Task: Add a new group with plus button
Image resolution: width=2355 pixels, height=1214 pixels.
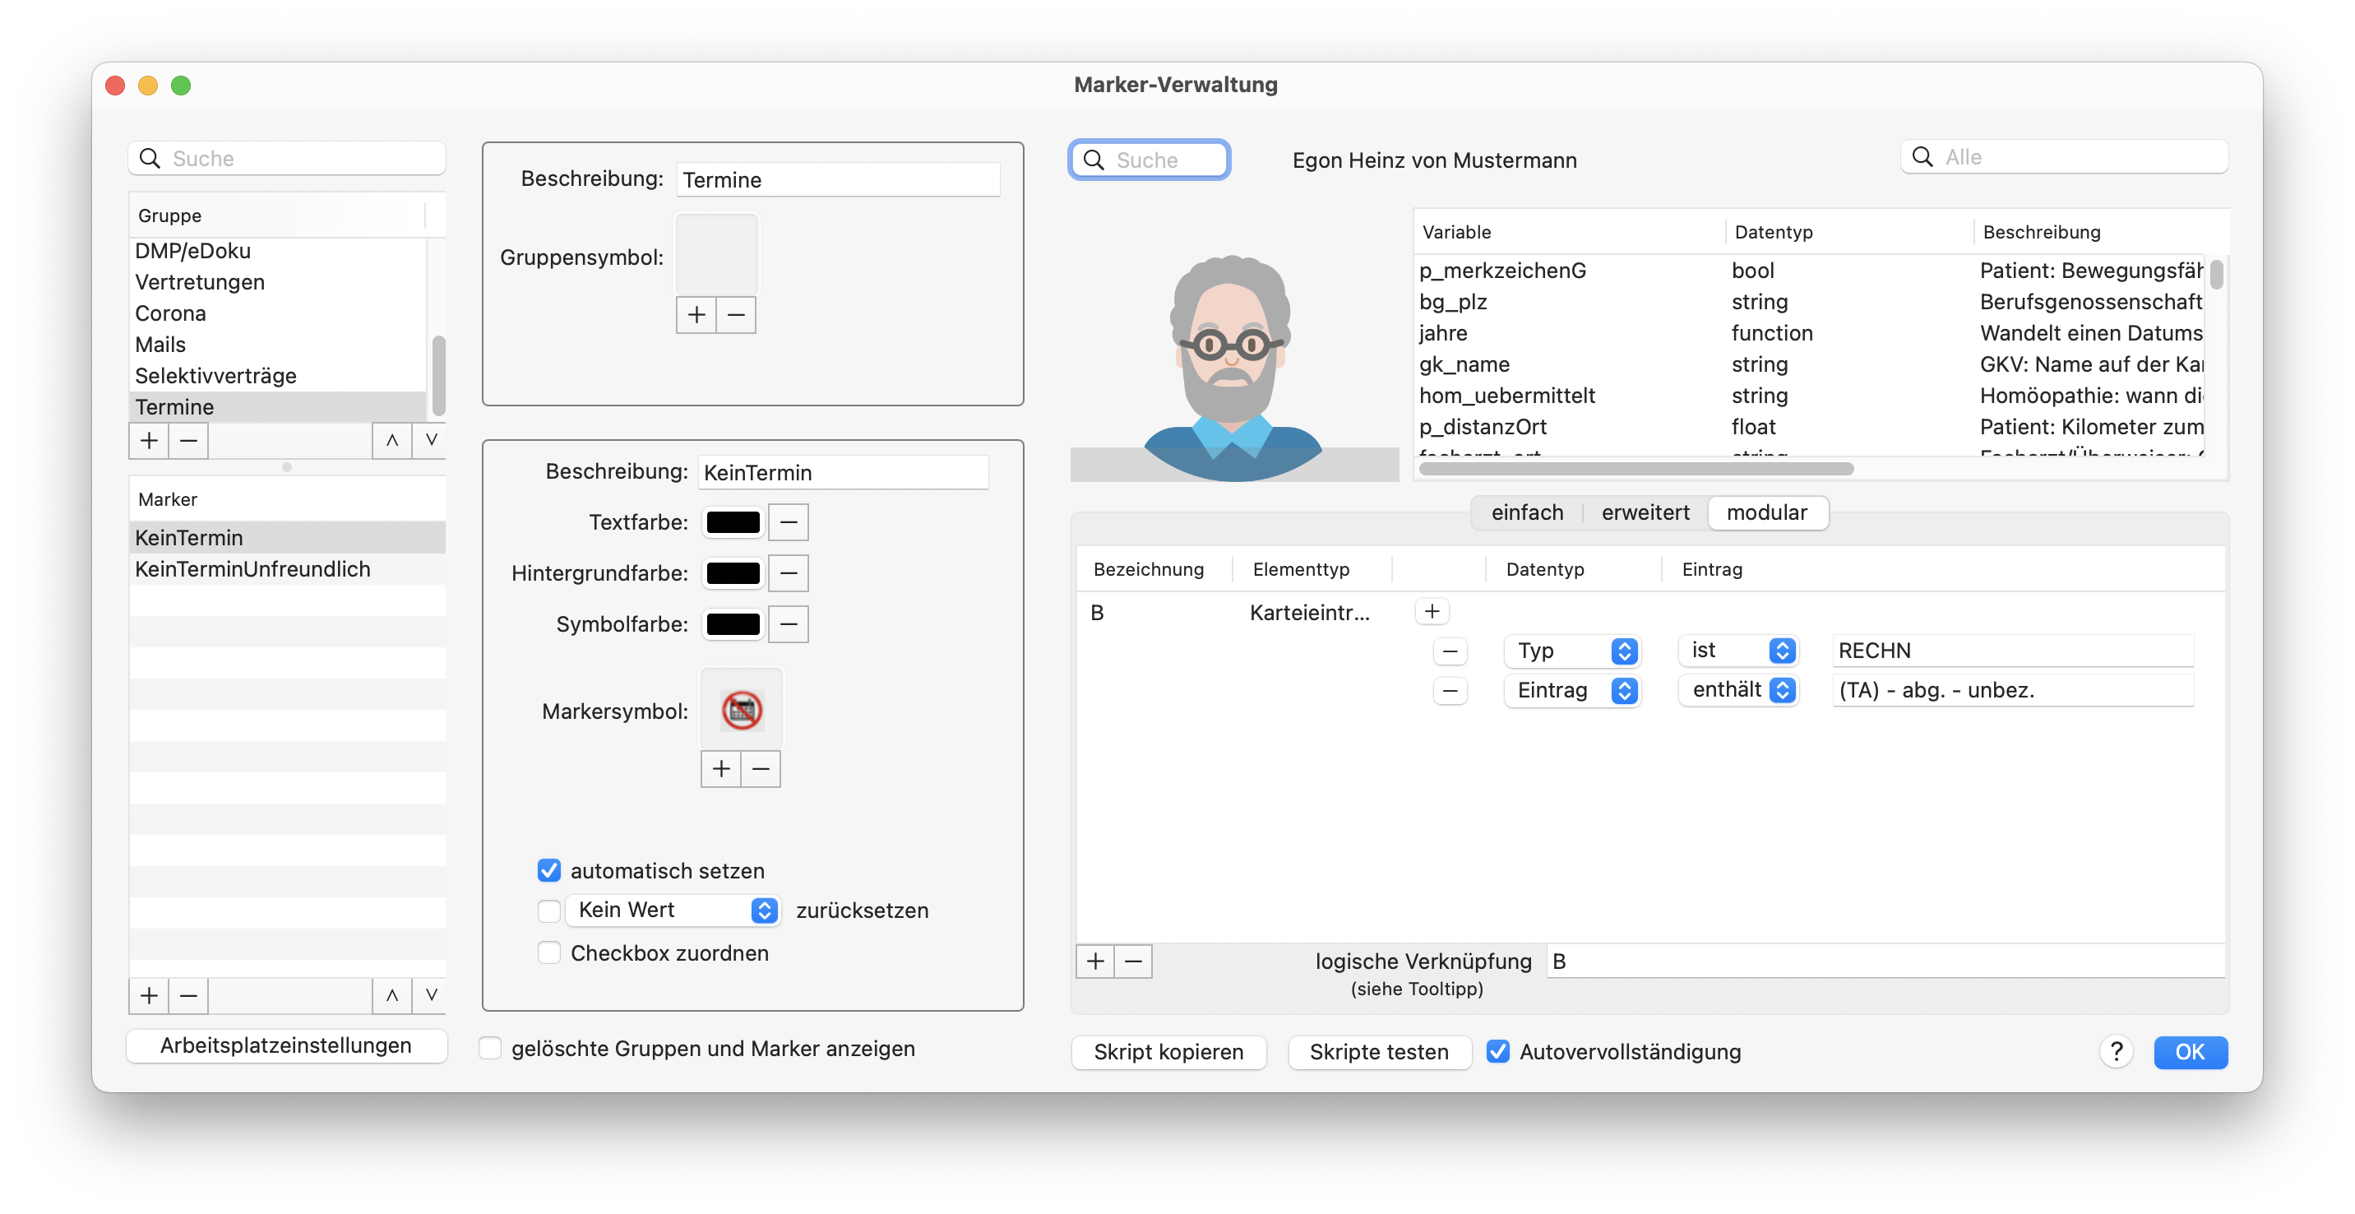Action: pyautogui.click(x=149, y=441)
